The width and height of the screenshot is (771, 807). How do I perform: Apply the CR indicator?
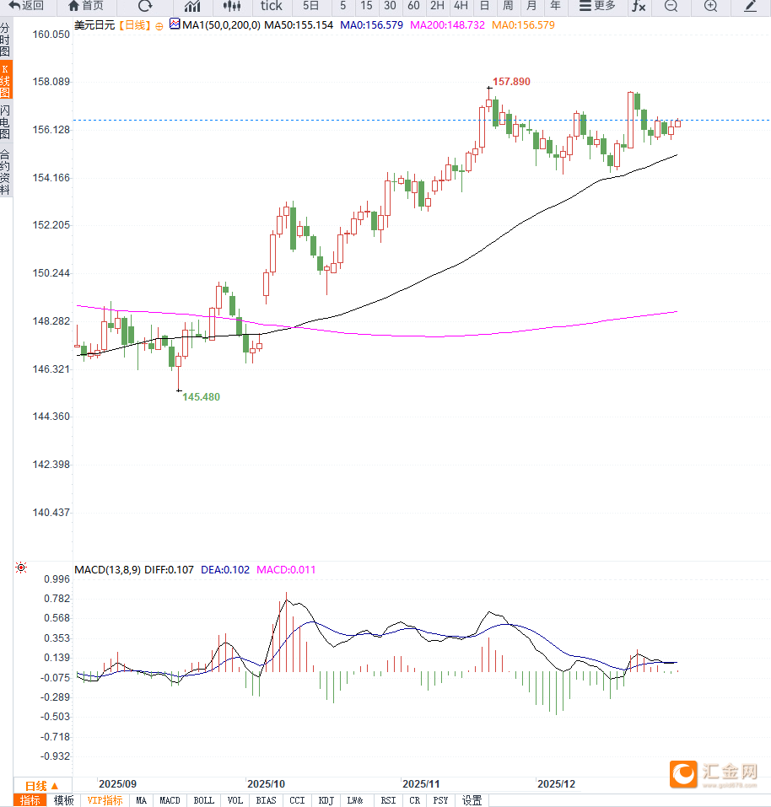(414, 800)
